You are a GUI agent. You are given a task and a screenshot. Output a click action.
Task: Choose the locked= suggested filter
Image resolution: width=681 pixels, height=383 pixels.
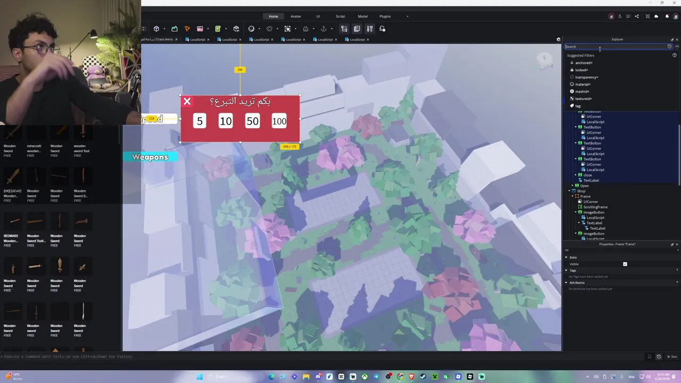coord(582,70)
